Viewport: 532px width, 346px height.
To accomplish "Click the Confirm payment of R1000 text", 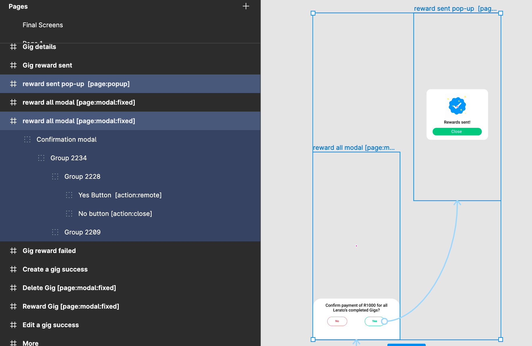I will coord(356,307).
